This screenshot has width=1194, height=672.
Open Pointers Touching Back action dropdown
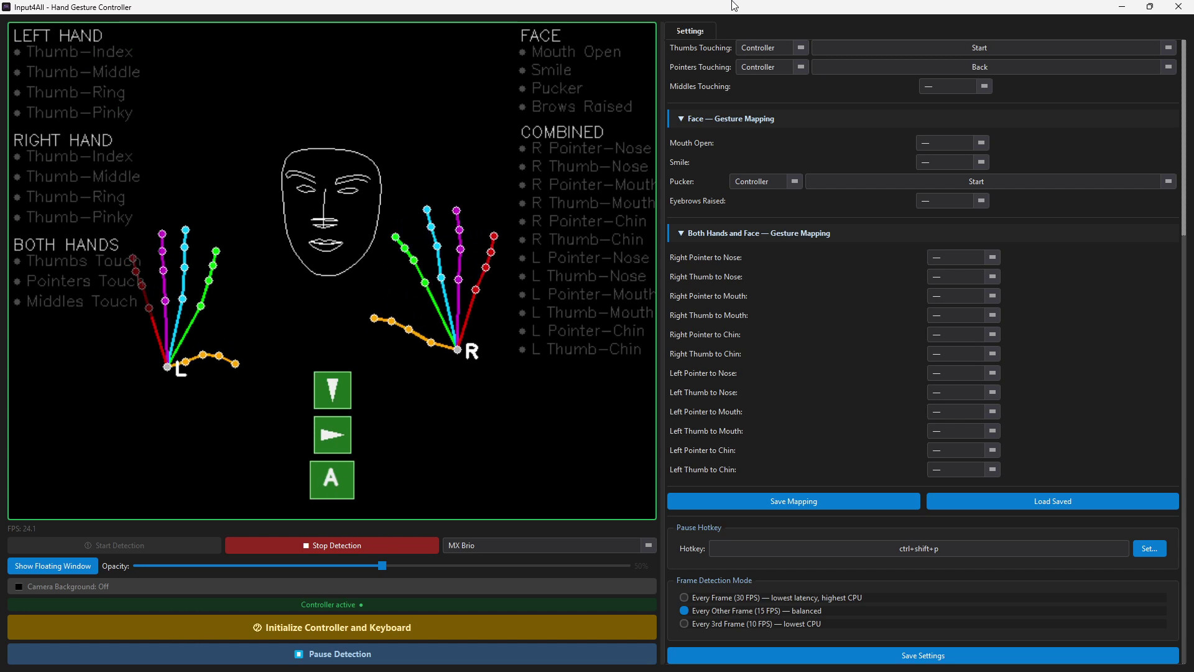tap(993, 67)
